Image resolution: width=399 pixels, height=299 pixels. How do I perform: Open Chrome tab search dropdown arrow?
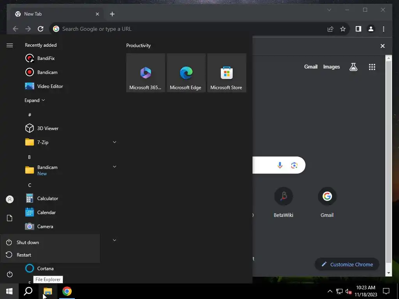(x=329, y=10)
